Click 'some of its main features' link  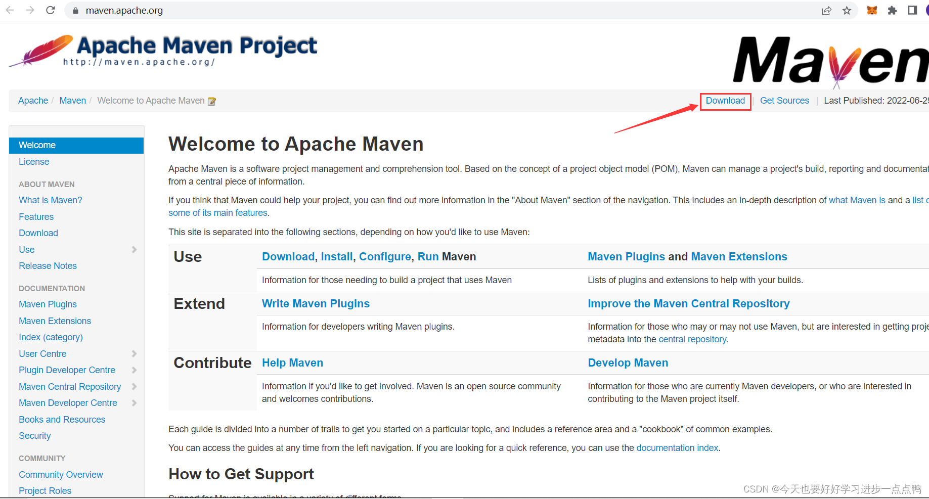pyautogui.click(x=218, y=213)
